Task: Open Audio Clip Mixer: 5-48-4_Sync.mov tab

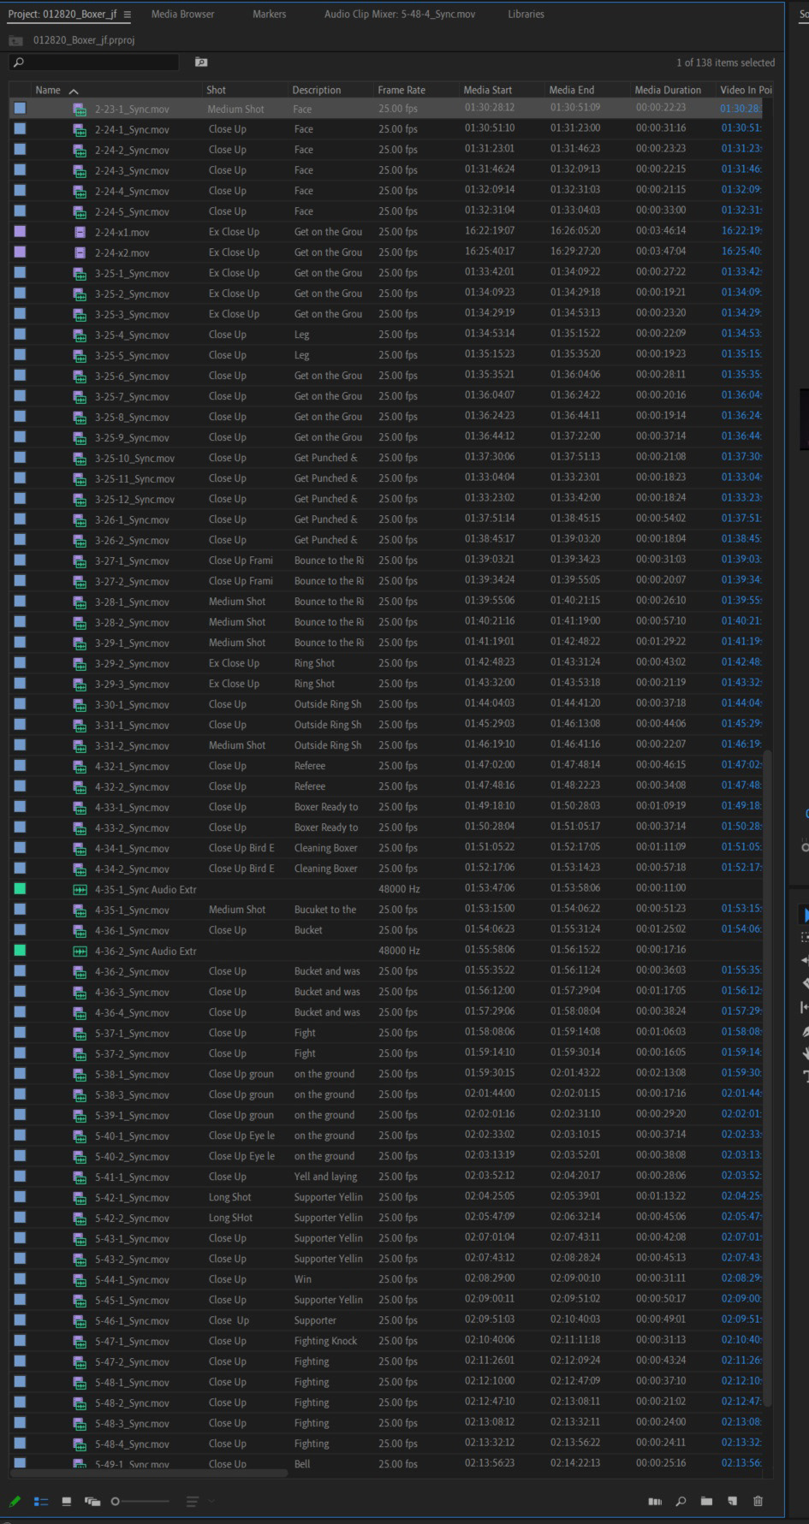Action: pos(399,15)
